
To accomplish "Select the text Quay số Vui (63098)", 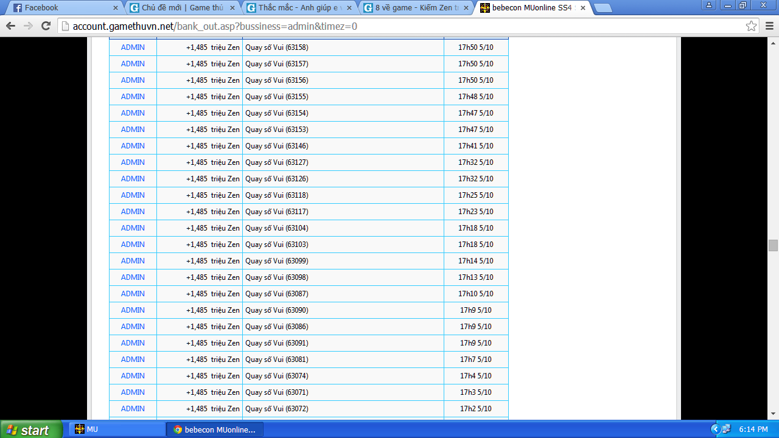I will tap(277, 277).
